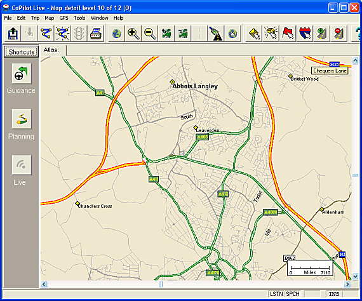
Task: Click the Shortcuts button
Action: tap(21, 52)
